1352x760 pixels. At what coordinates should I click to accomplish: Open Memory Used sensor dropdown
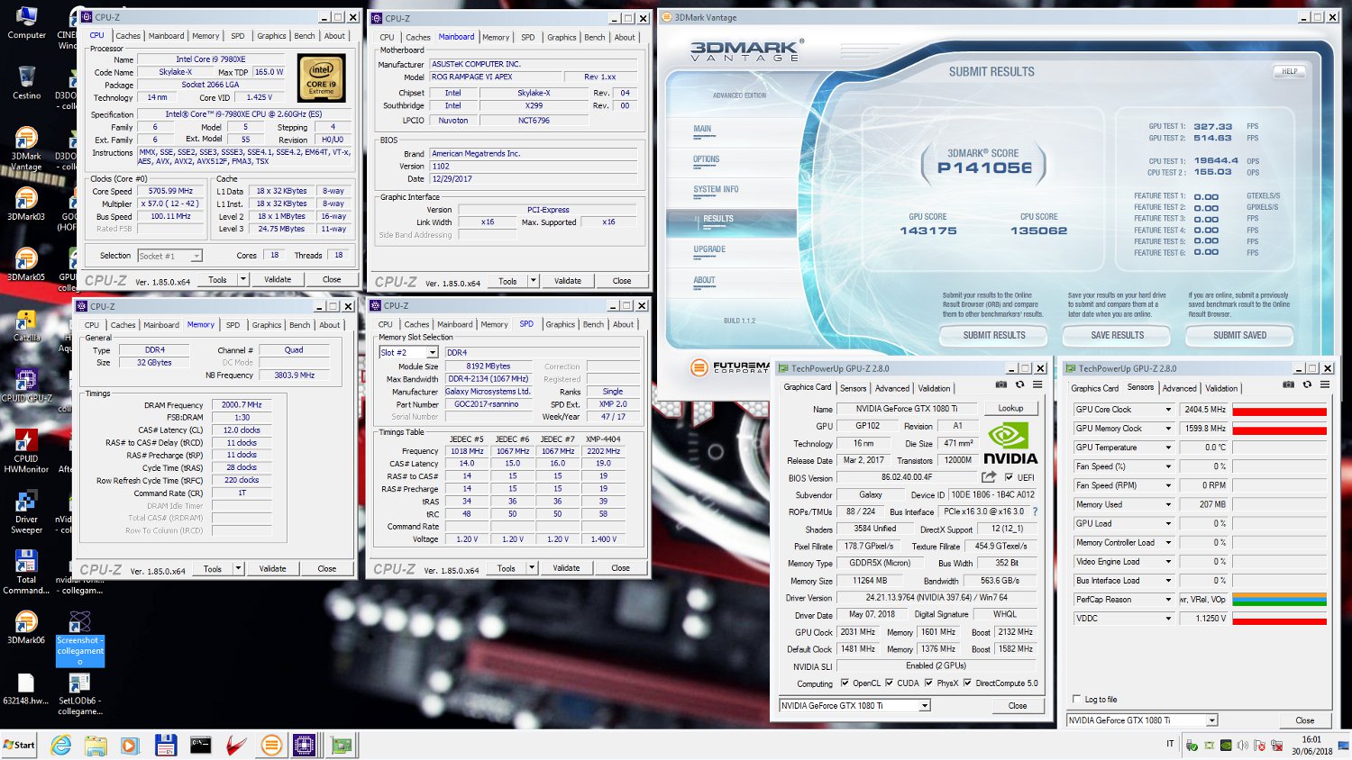pyautogui.click(x=1168, y=504)
